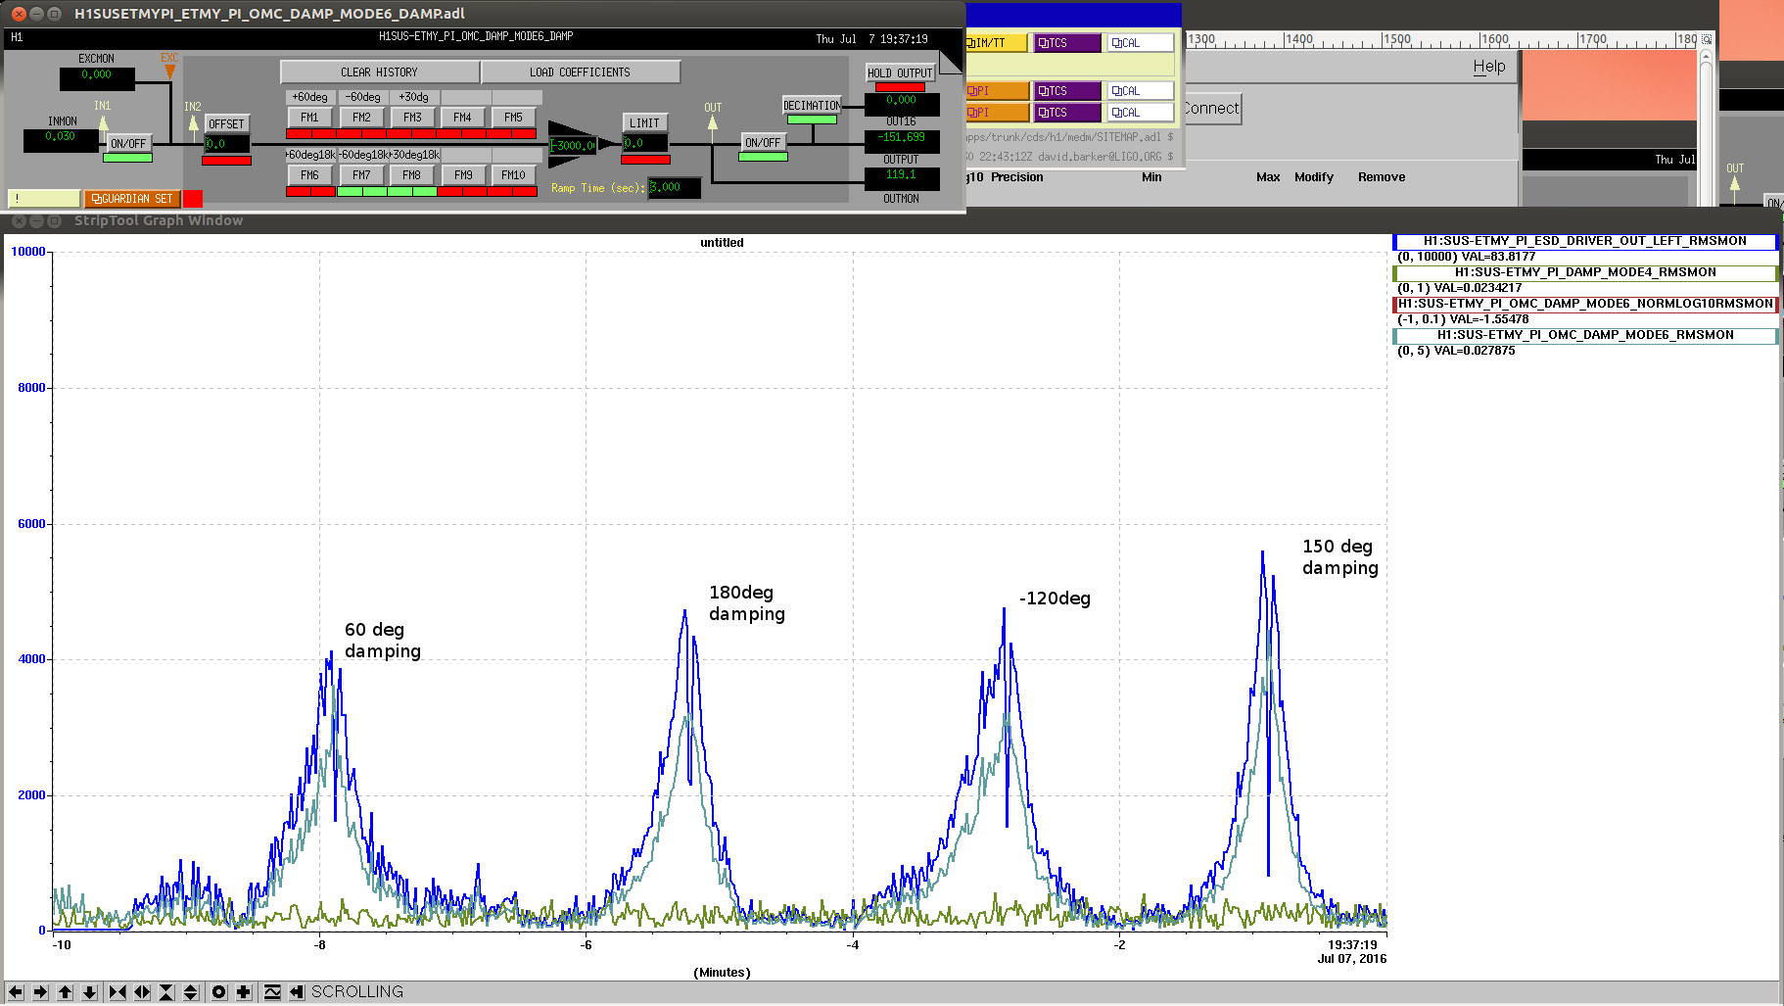The height and width of the screenshot is (1006, 1784).
Task: Pan the strip chart left with the left-arrow icon
Action: (16, 992)
